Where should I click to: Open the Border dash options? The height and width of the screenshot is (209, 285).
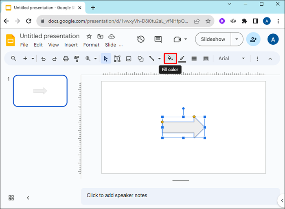[206, 59]
